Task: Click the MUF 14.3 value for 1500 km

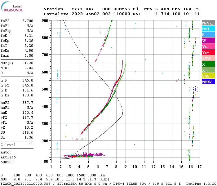Action: (x=81, y=179)
